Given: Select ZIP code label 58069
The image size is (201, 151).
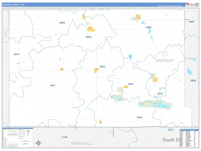Looking at the screenshot, I should [x=62, y=23].
